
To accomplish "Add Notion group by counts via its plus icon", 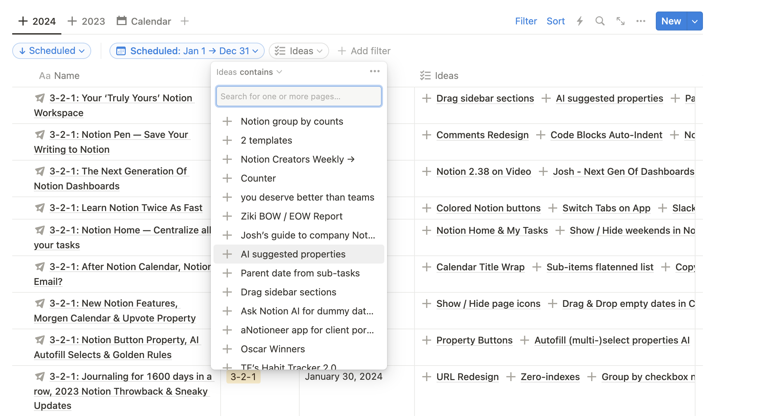I will [227, 121].
